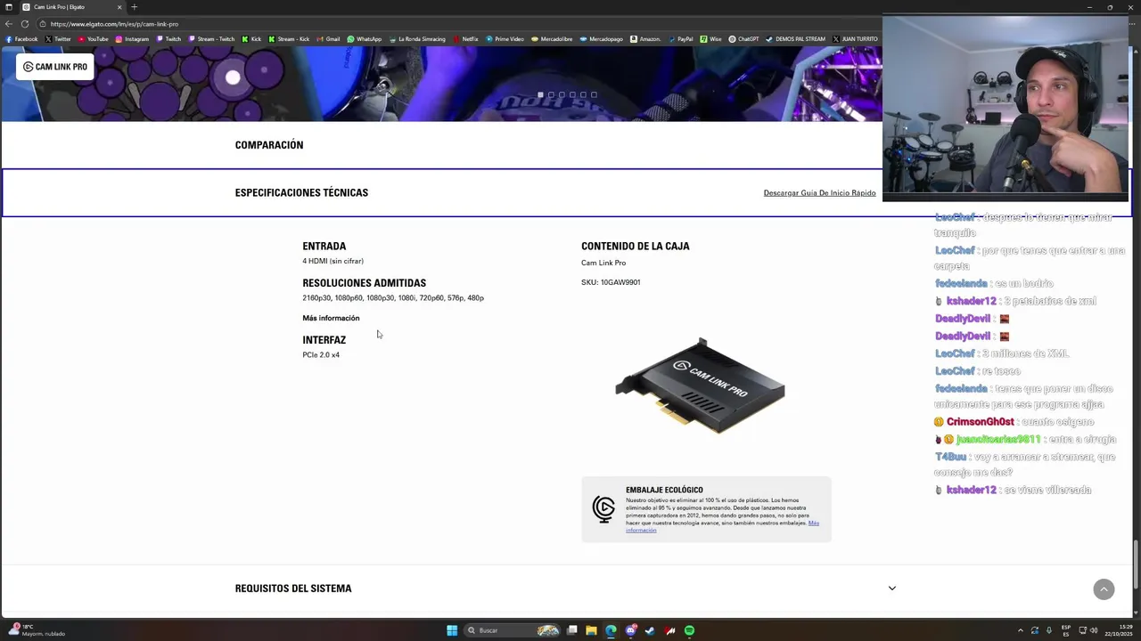The width and height of the screenshot is (1141, 641).
Task: Open the Gmail bookmark
Action: 328,39
